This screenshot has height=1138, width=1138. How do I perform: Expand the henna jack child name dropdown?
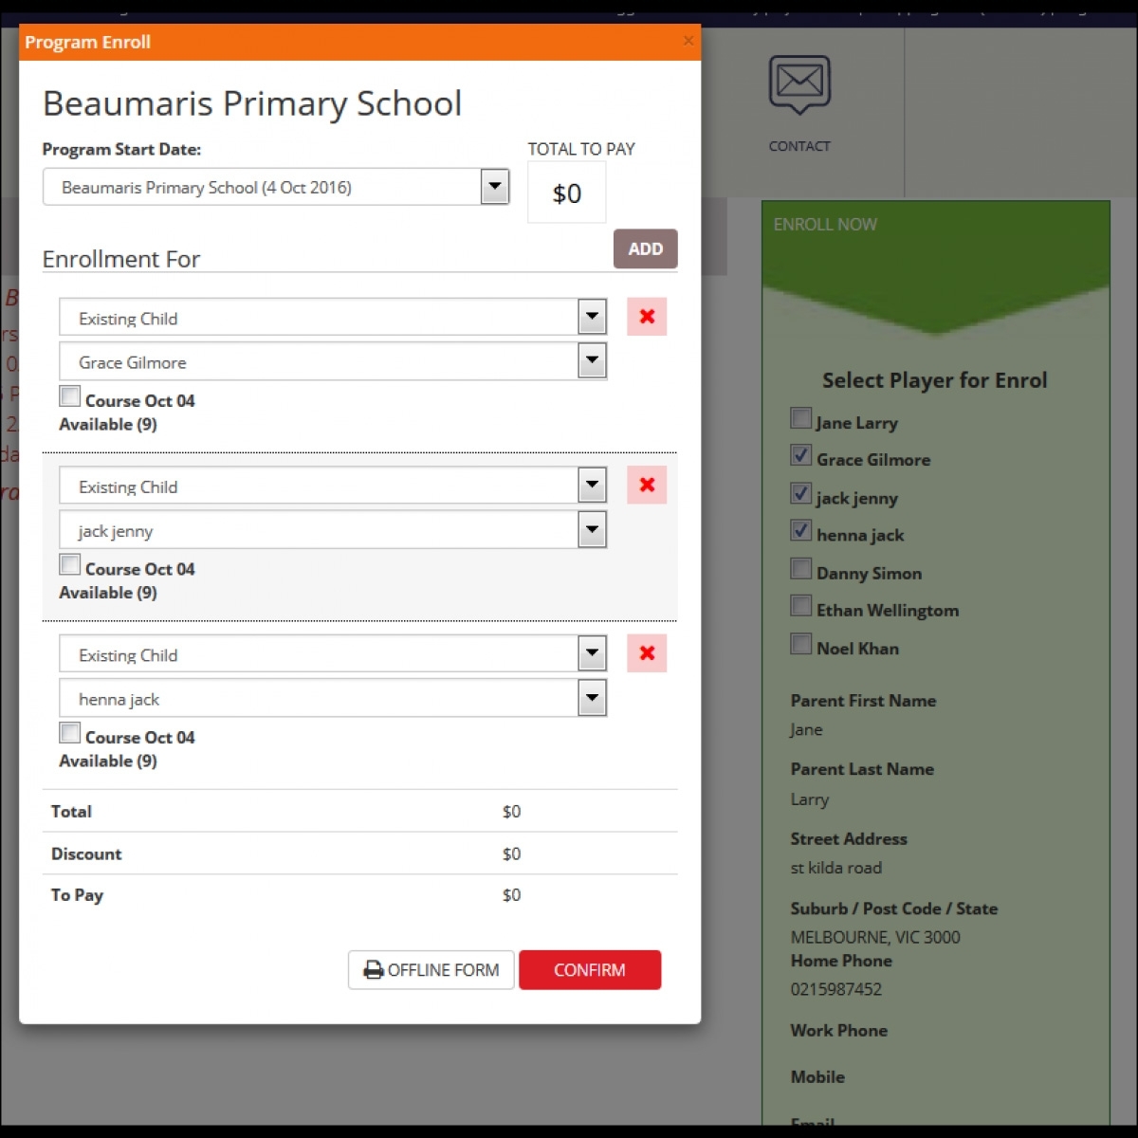pos(592,699)
